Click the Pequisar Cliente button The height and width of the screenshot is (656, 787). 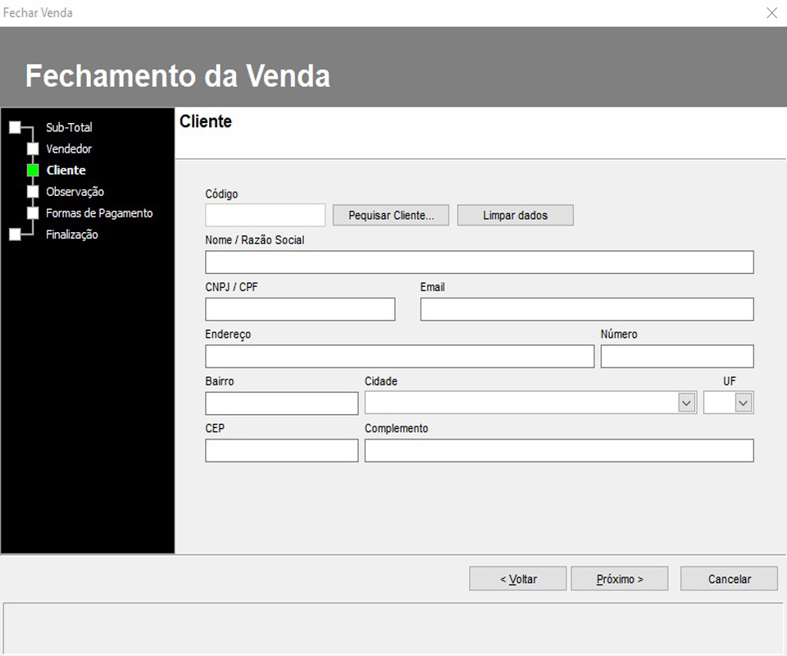coord(390,215)
